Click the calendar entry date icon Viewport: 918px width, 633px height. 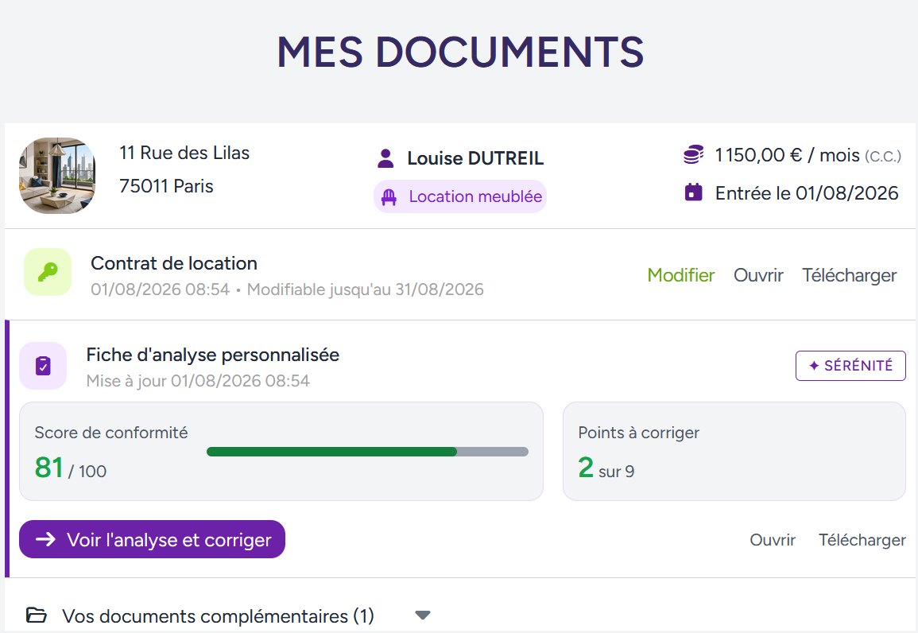[693, 192]
